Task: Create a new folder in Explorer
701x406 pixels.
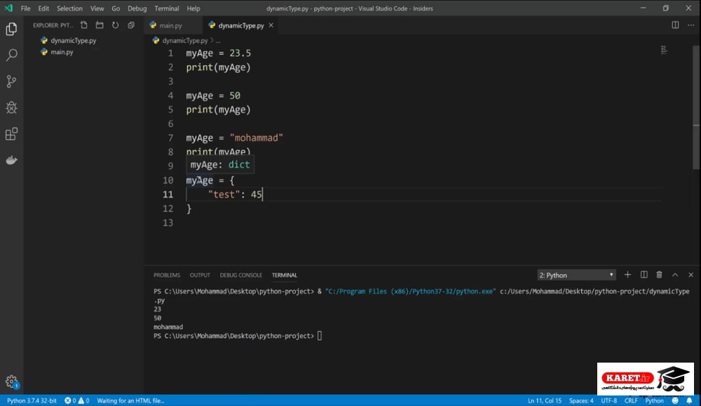Action: pyautogui.click(x=100, y=25)
